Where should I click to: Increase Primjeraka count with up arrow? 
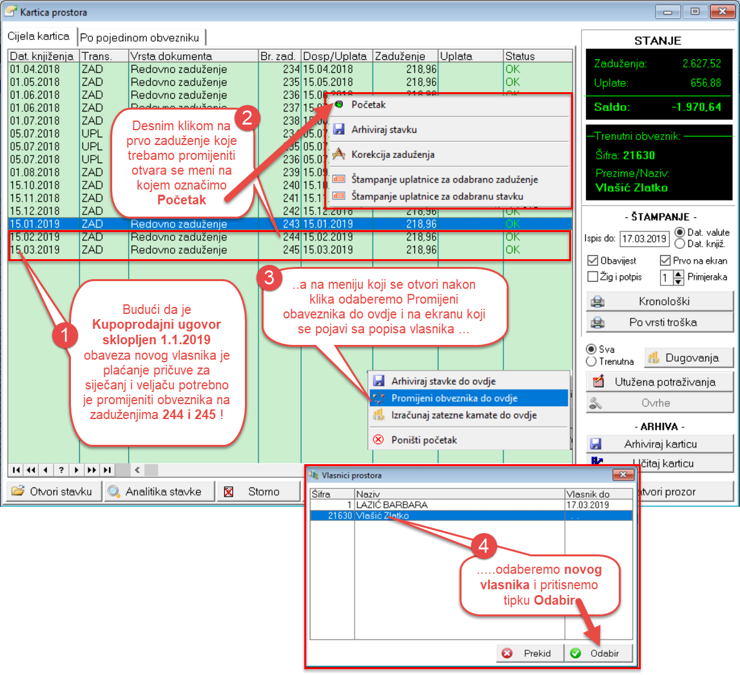coord(678,274)
